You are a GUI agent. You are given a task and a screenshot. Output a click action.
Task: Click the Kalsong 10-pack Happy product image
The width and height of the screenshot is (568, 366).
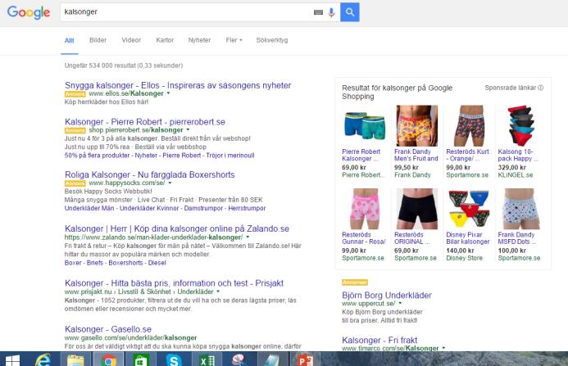[x=520, y=125]
